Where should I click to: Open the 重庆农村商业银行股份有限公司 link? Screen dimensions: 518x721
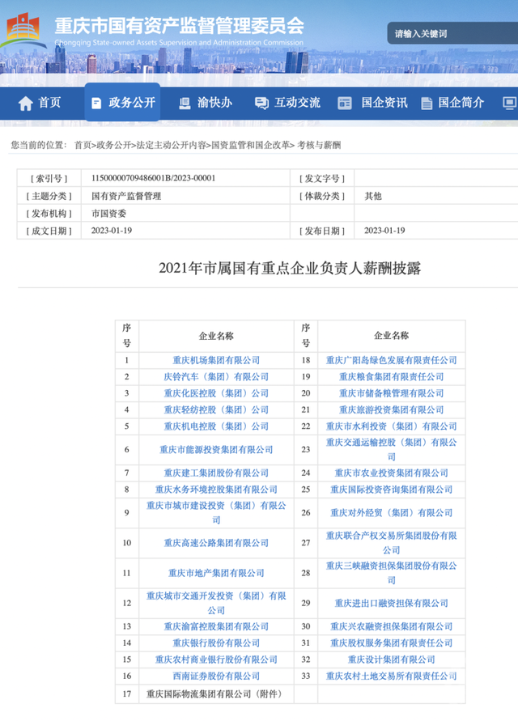click(x=216, y=660)
